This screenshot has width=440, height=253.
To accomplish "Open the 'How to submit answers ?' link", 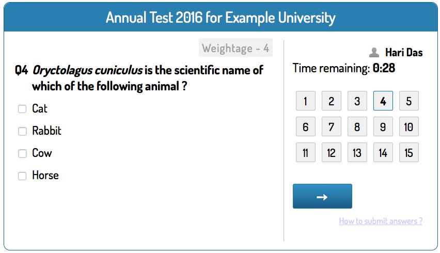I will click(x=381, y=221).
